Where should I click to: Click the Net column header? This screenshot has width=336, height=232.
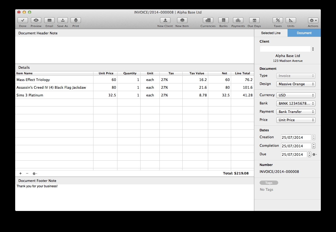pos(220,73)
